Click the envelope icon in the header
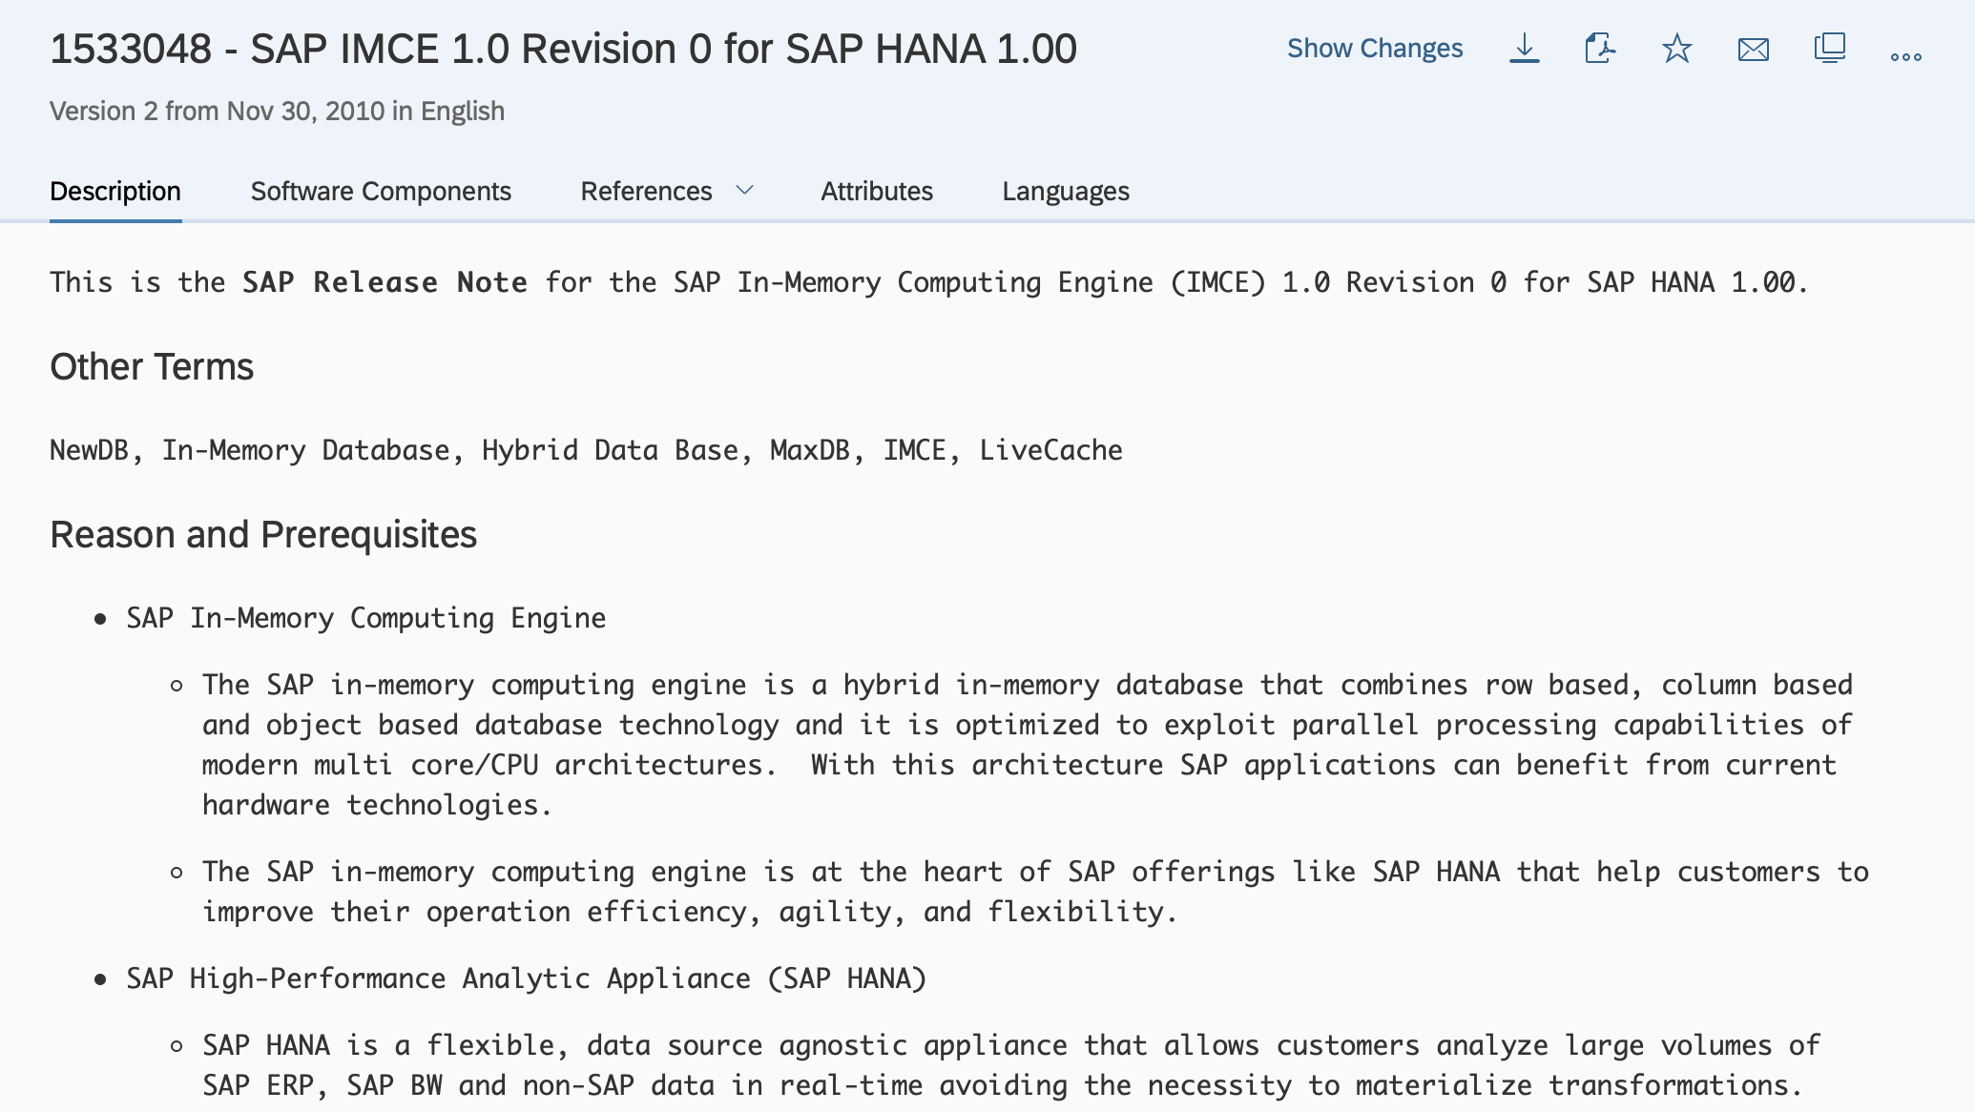 (x=1754, y=49)
